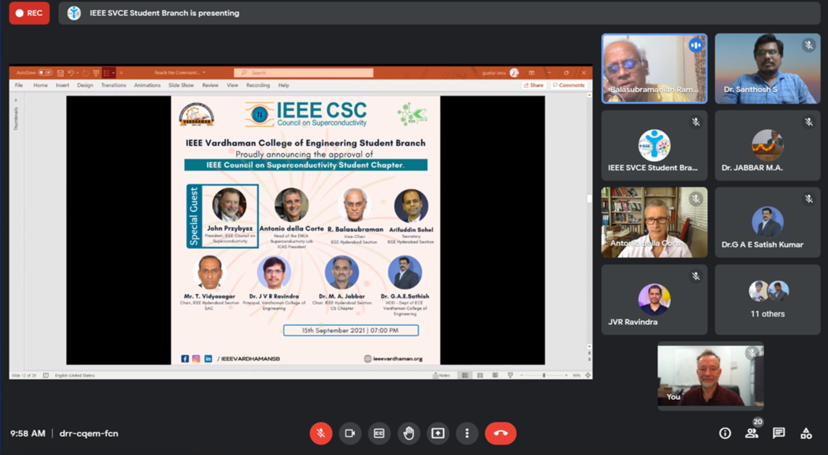Expand the Thumbnails pane arrow
The height and width of the screenshot is (455, 828).
click(x=16, y=99)
